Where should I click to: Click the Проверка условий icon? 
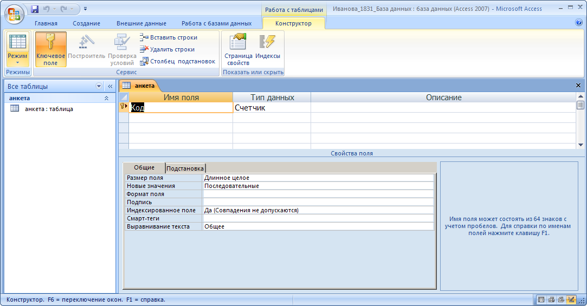[x=122, y=49]
